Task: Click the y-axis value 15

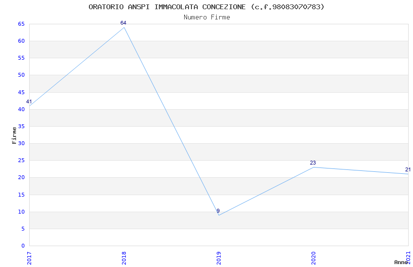Action: 21,195
